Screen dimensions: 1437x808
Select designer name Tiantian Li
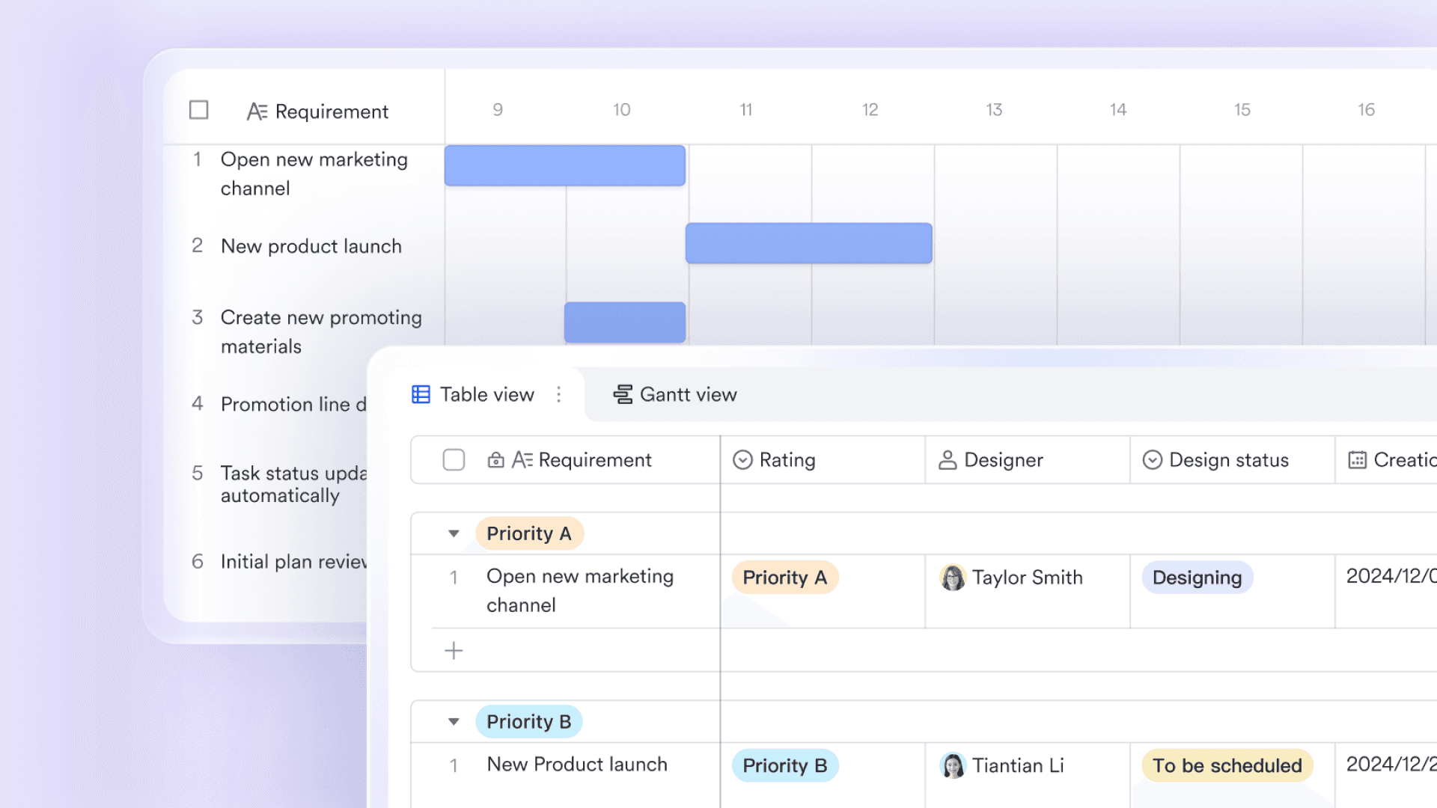tap(1018, 765)
